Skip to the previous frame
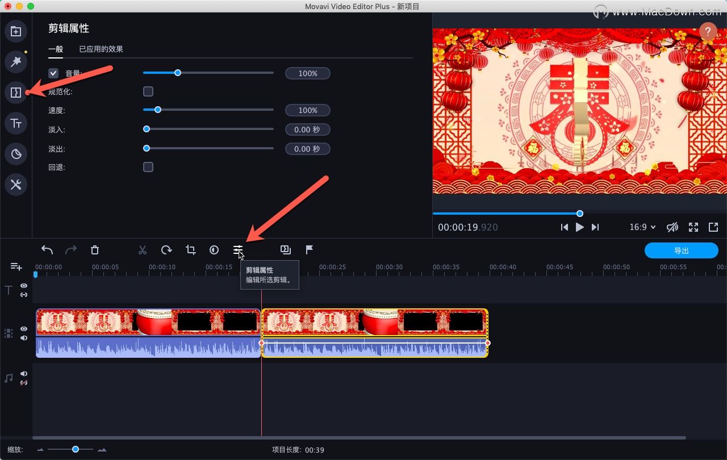The height and width of the screenshot is (460, 727). coord(564,227)
